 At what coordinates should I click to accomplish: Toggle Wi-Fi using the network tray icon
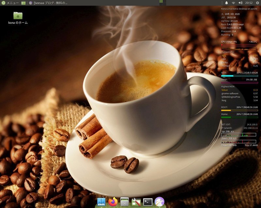pyautogui.click(x=233, y=3)
